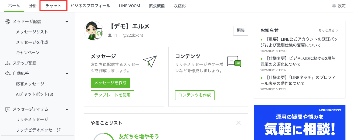Click the account profile avatar image

(94, 30)
